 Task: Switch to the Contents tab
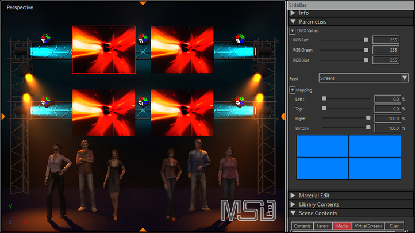(x=302, y=226)
